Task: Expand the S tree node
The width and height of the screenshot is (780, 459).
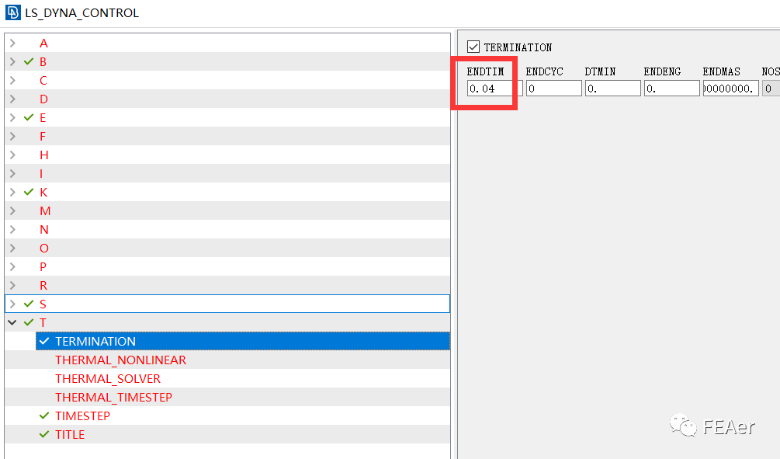Action: pos(13,304)
